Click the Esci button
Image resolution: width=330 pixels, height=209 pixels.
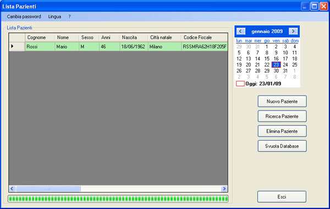tap(282, 197)
